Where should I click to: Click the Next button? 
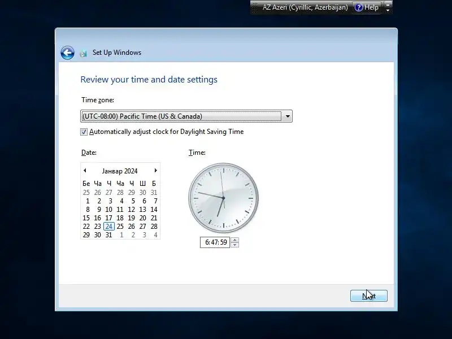point(369,295)
